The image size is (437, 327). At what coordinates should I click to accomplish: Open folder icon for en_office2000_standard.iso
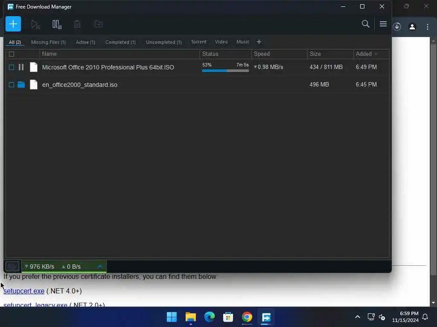click(x=21, y=85)
